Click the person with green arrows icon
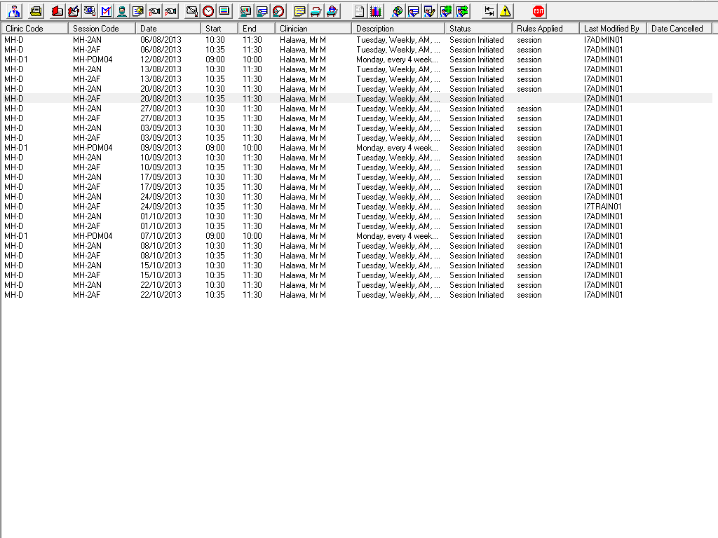The width and height of the screenshot is (718, 538). 462,11
